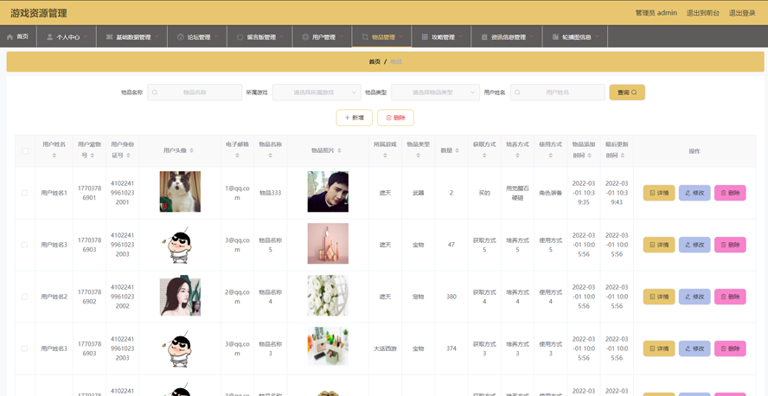Viewport: 768px width, 396px height.
Task: Click the 退出登录 link
Action: 742,13
